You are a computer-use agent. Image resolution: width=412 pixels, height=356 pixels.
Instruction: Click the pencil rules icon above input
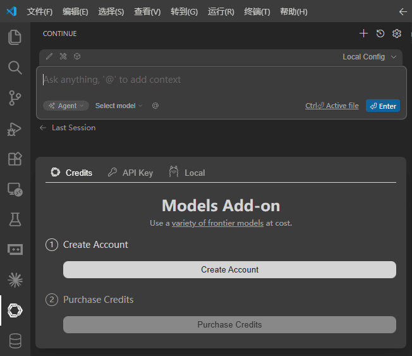click(x=49, y=56)
